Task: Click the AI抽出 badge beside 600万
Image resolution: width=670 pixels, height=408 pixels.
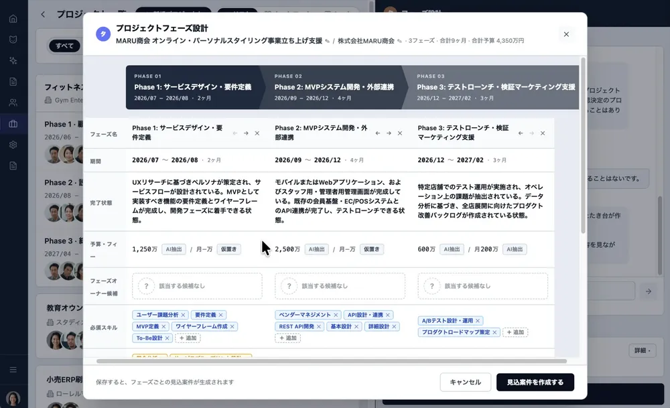Action: (x=452, y=249)
